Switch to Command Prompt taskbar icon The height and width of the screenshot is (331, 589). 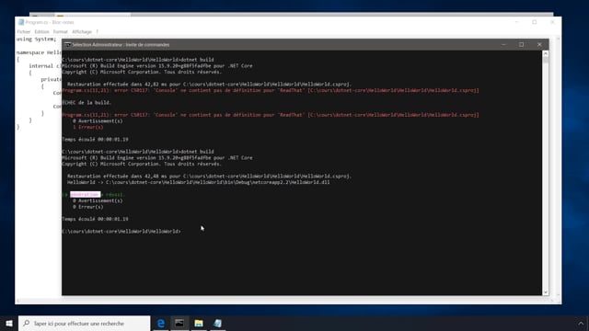179,323
